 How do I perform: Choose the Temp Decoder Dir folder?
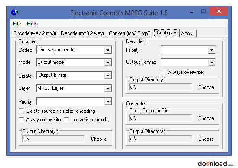206,118
